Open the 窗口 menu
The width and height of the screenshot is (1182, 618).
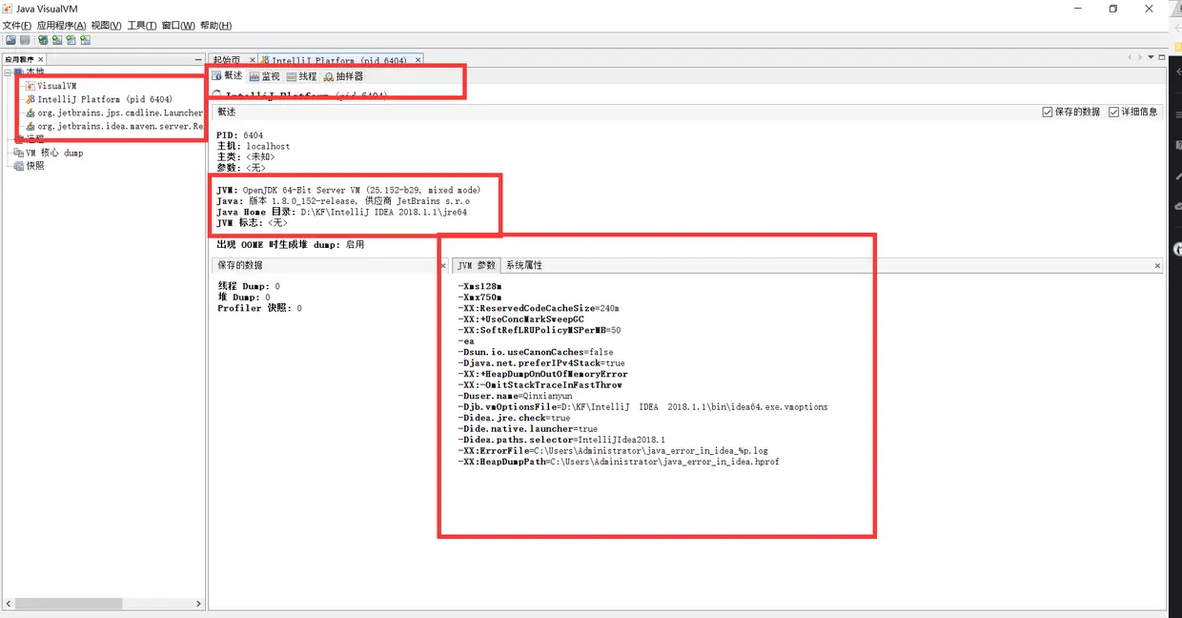point(177,26)
